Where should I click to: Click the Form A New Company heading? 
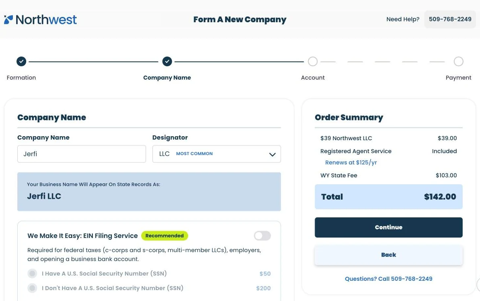tap(240, 20)
